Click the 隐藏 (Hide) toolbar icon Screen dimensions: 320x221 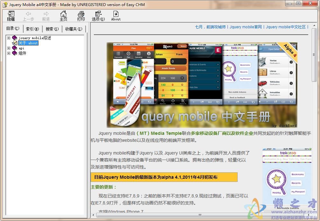point(10,16)
